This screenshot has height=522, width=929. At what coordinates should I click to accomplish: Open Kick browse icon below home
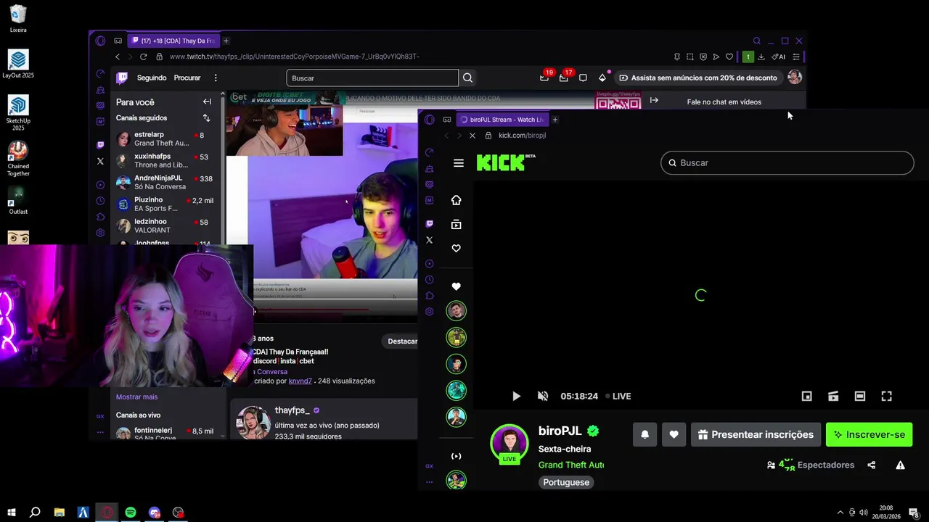click(456, 225)
